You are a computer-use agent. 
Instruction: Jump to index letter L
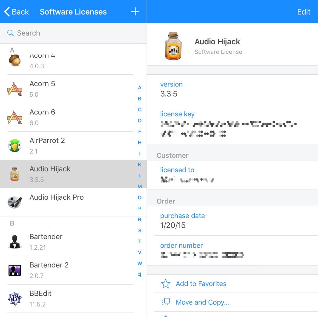(x=140, y=176)
